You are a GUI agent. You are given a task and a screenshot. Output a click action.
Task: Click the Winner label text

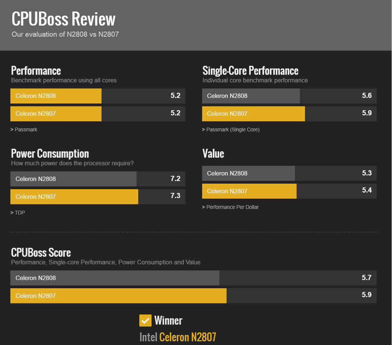[168, 321]
